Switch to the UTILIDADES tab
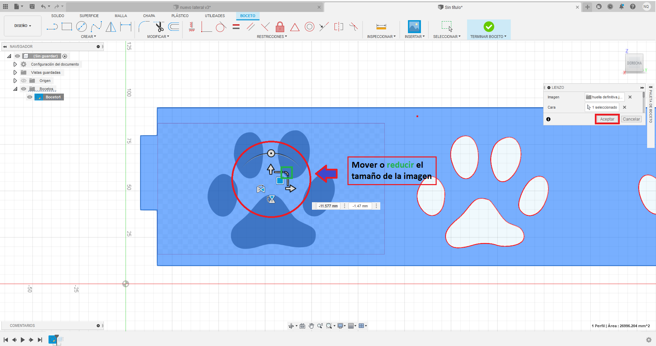The width and height of the screenshot is (656, 346). 215,16
